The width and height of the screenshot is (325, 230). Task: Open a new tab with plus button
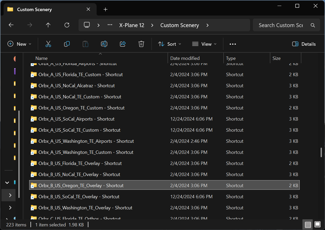(x=105, y=10)
